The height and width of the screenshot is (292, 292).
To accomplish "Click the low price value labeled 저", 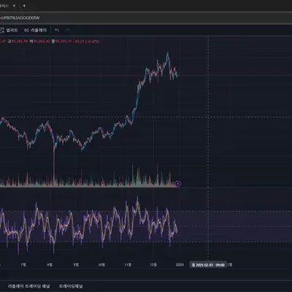I will (42, 42).
